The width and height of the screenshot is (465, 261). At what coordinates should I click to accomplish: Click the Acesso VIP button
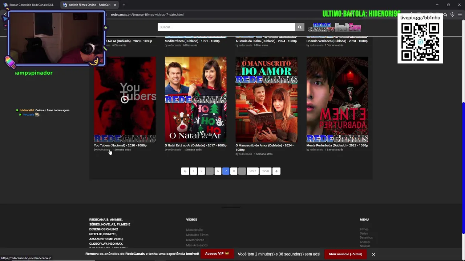(x=217, y=254)
